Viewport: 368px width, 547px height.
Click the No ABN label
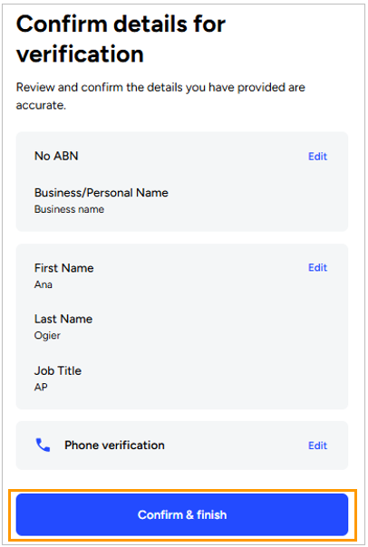pos(56,156)
